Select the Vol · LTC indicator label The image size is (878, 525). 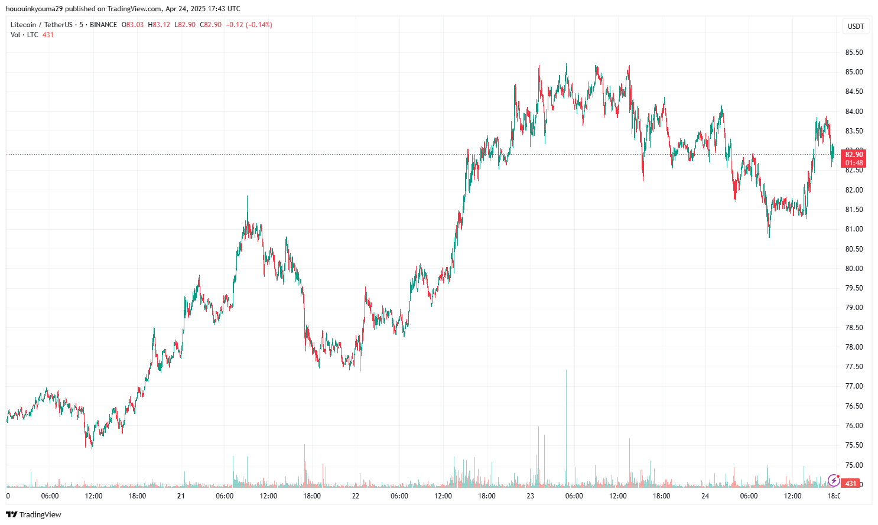coord(24,35)
